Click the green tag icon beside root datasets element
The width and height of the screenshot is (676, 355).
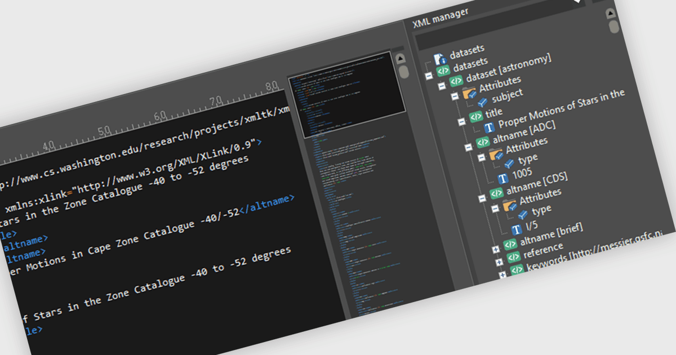pyautogui.click(x=443, y=70)
